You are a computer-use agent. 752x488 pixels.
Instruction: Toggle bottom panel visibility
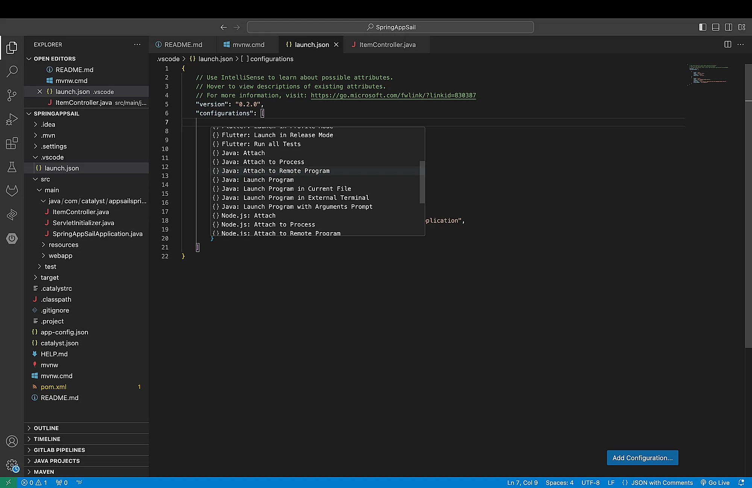(x=716, y=27)
